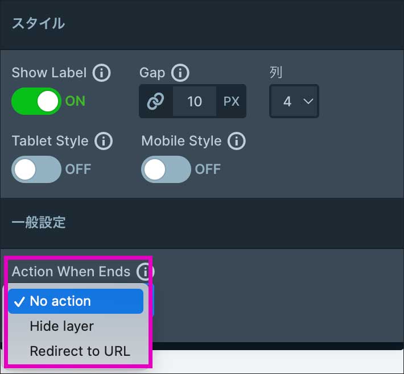
Task: Choose Redirect to URL option
Action: [x=80, y=351]
